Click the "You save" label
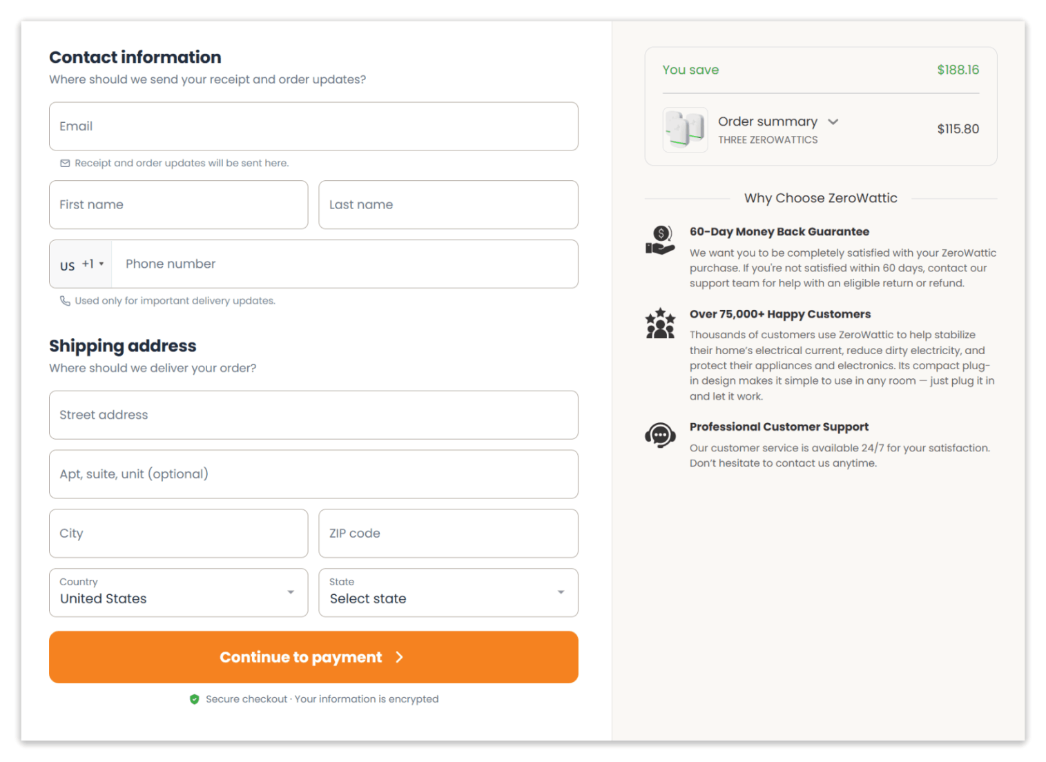1046x762 pixels. click(690, 70)
